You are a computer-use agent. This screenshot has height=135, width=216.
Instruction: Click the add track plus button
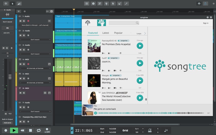[52, 11]
